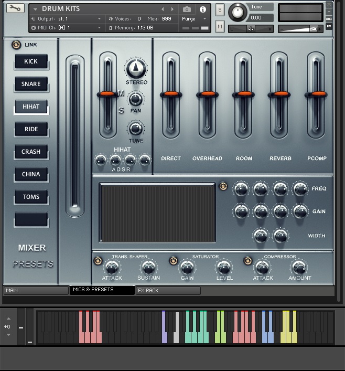Click the PCOMP fader handle
Image resolution: width=345 pixels, height=371 pixels.
coord(316,94)
